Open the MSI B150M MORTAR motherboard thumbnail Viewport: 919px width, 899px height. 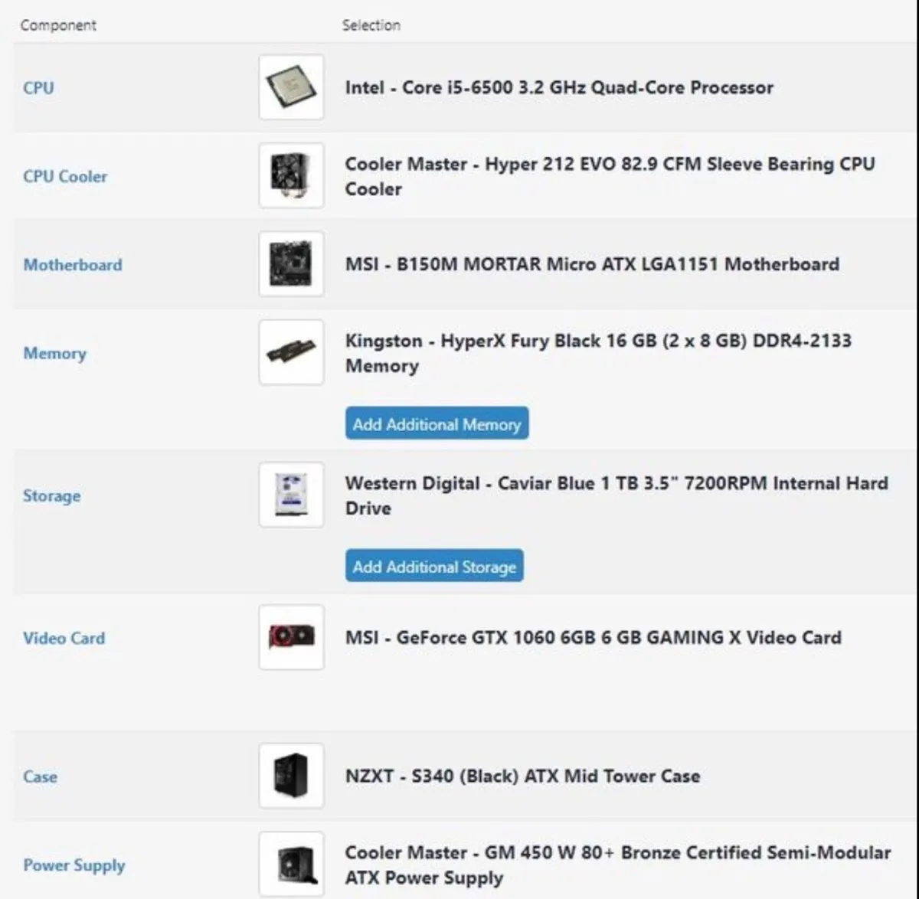tap(291, 264)
